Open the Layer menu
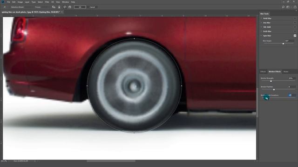The height and width of the screenshot is (167, 298). pos(27,2)
